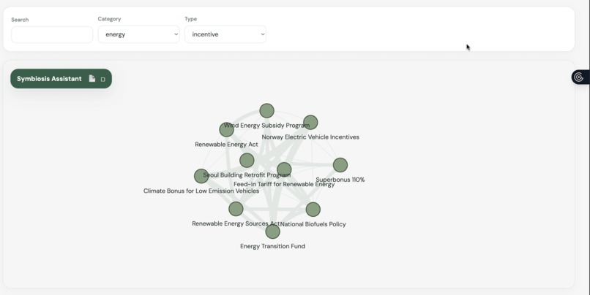Select the Feed-in Tariff for Renewable Energy node

[x=284, y=169]
